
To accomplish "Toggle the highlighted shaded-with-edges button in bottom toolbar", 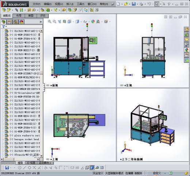I will click(92, 168).
